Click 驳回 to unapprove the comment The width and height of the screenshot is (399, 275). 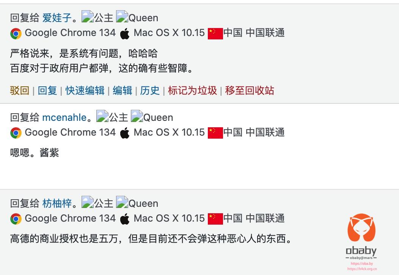[20, 91]
